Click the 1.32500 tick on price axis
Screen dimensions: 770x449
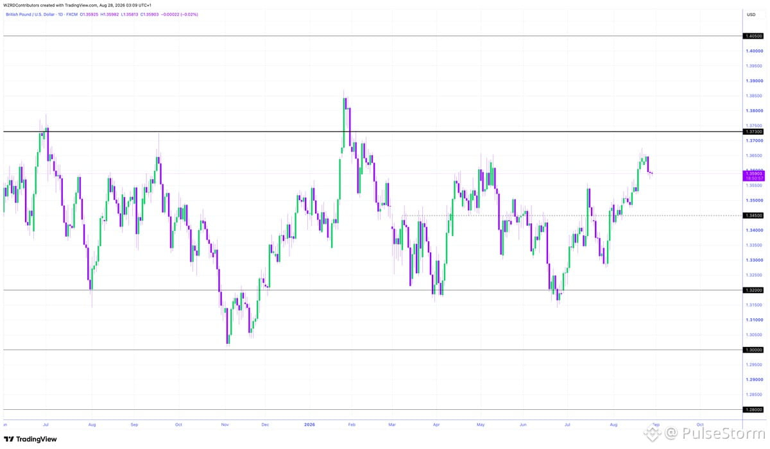(x=753, y=275)
